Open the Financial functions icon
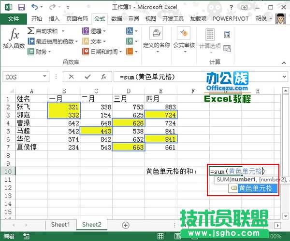This screenshot has height=241, width=290. pyautogui.click(x=31, y=52)
